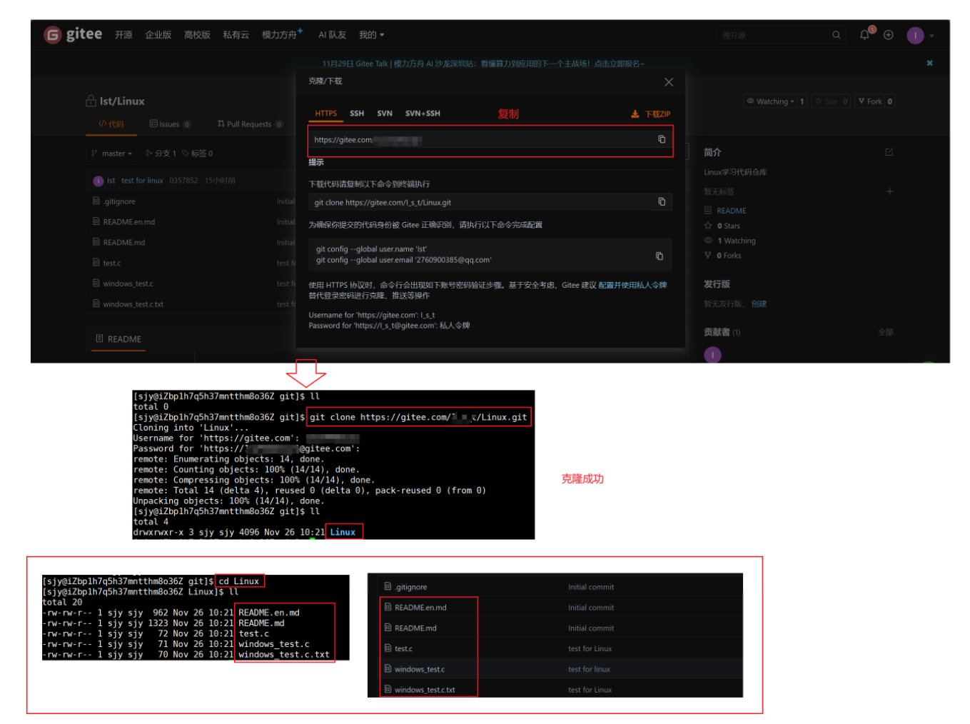Open the 开源 navigation item
This screenshot has width=970, height=724.
pyautogui.click(x=123, y=35)
